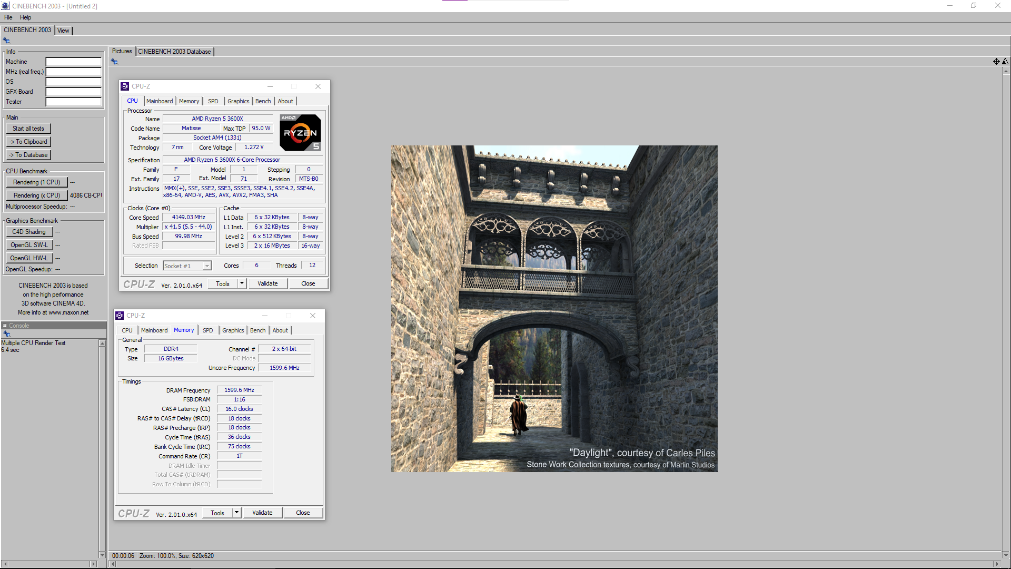Screen dimensions: 1011x569
Task: Expand the Tools dropdown arrow in the lower CPU-Z window
Action: pos(237,513)
